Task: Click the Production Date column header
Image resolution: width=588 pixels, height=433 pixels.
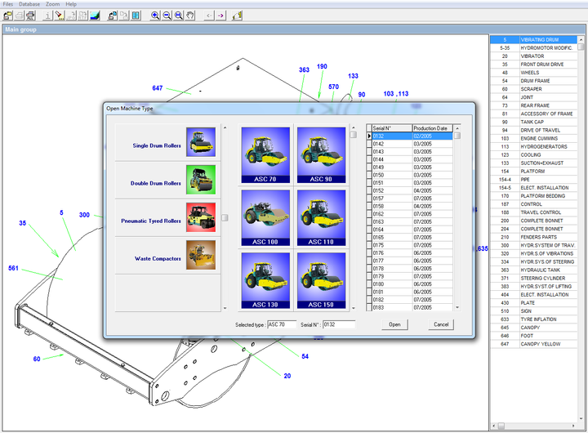Action: click(433, 128)
